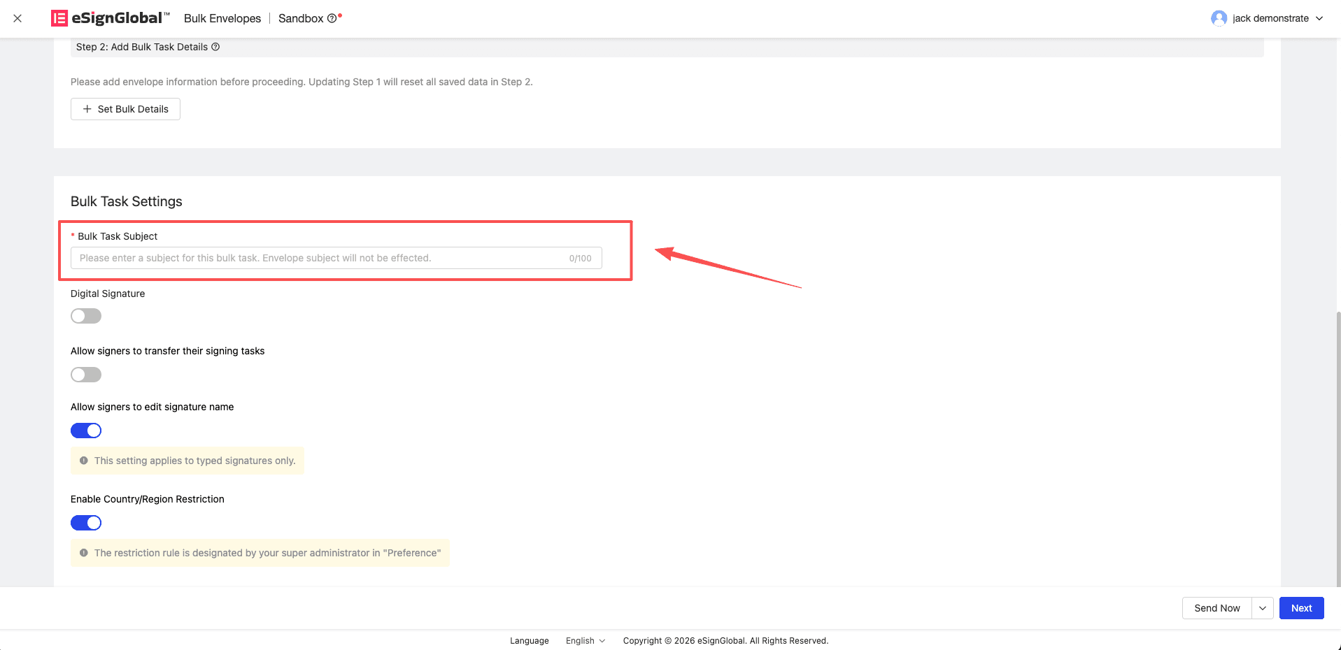
Task: Disable Allow signers to edit signature name
Action: (86, 431)
